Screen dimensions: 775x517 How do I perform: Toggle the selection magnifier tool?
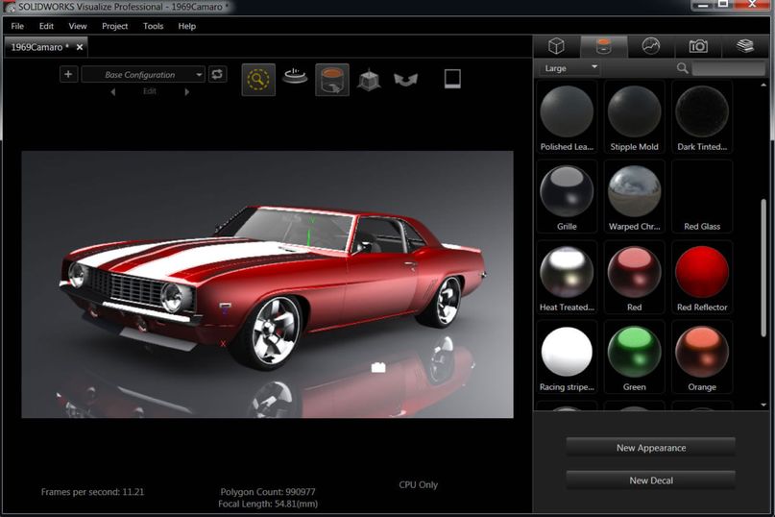pos(258,79)
